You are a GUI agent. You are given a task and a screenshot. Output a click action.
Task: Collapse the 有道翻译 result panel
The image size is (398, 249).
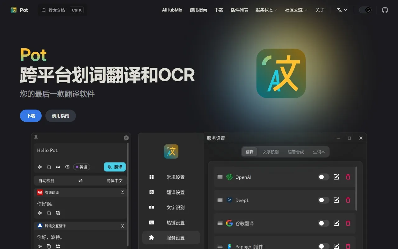(x=123, y=192)
